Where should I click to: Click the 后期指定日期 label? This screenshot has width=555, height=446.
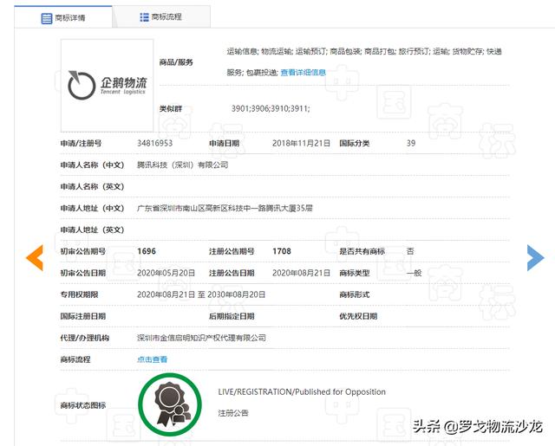(x=232, y=316)
